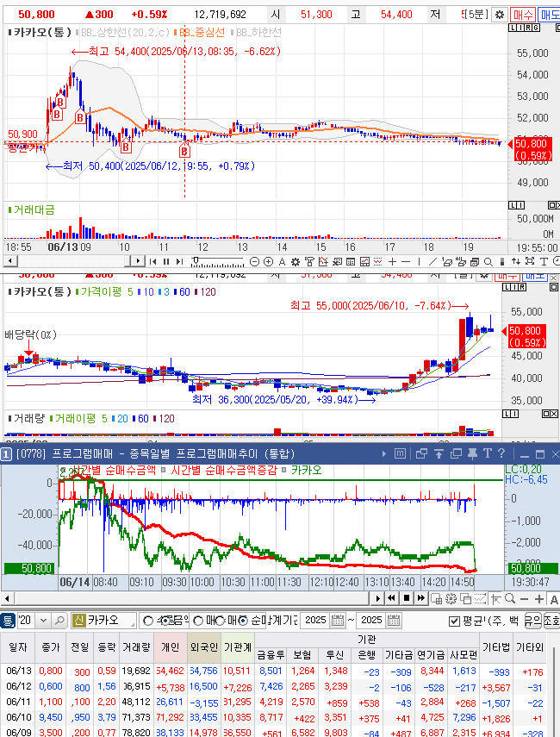Open help question mark in 프로그램매매 title bar
560x737 pixels.
pyautogui.click(x=501, y=453)
